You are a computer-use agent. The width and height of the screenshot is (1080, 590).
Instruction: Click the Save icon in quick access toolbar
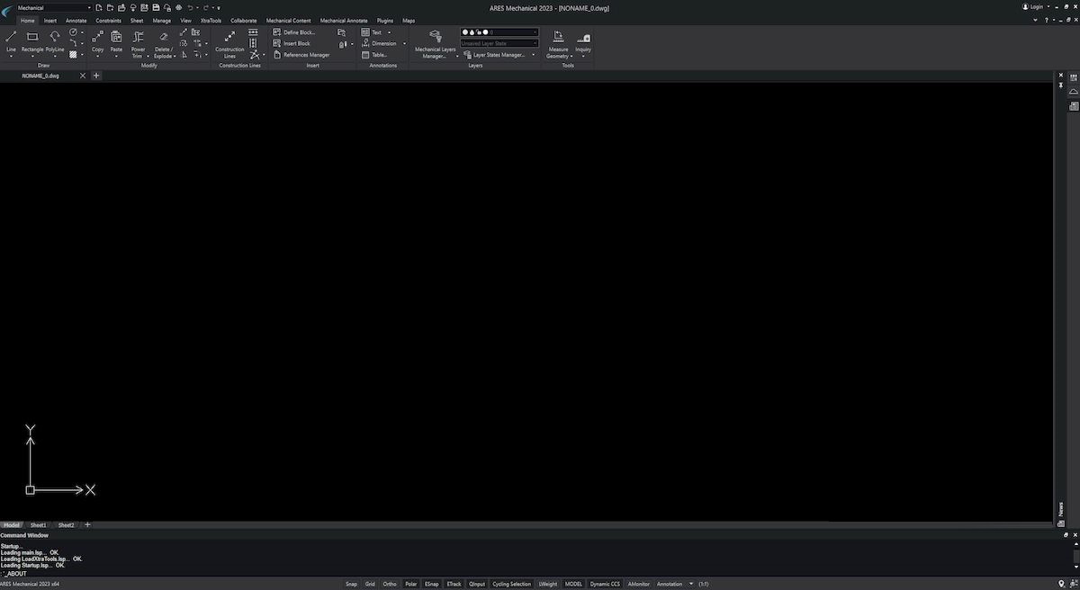156,7
